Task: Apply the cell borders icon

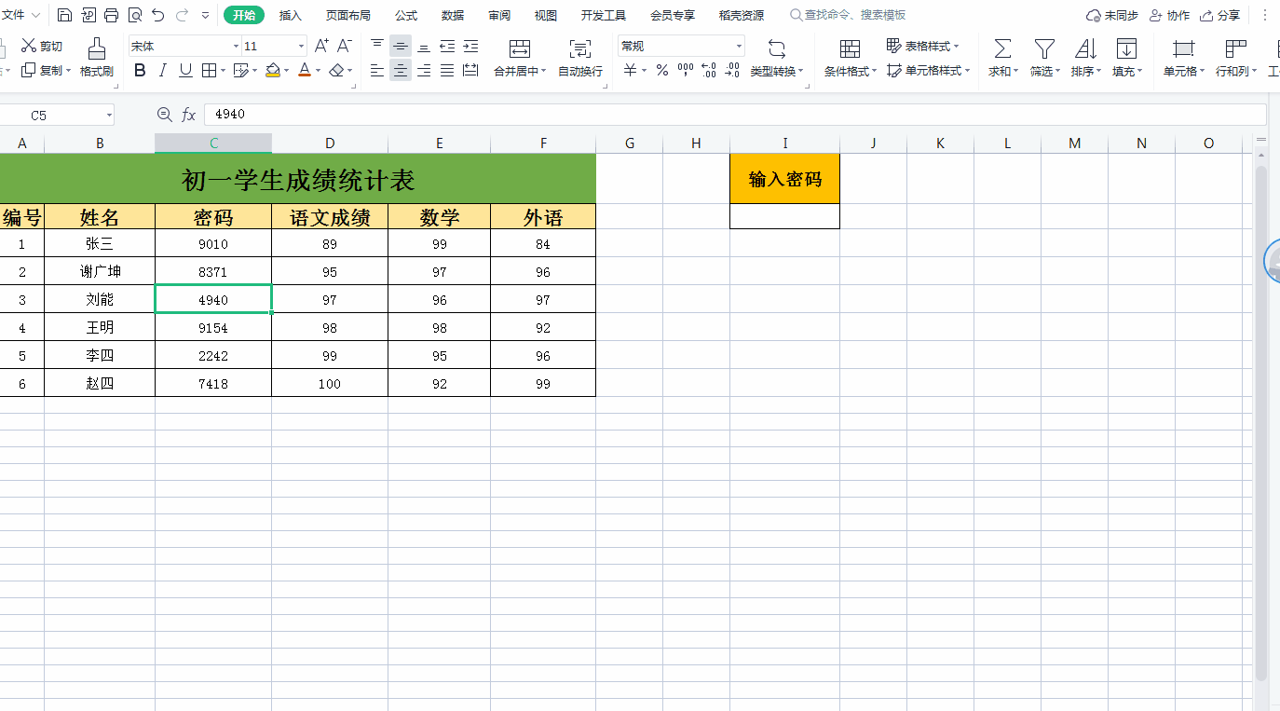Action: click(209, 70)
